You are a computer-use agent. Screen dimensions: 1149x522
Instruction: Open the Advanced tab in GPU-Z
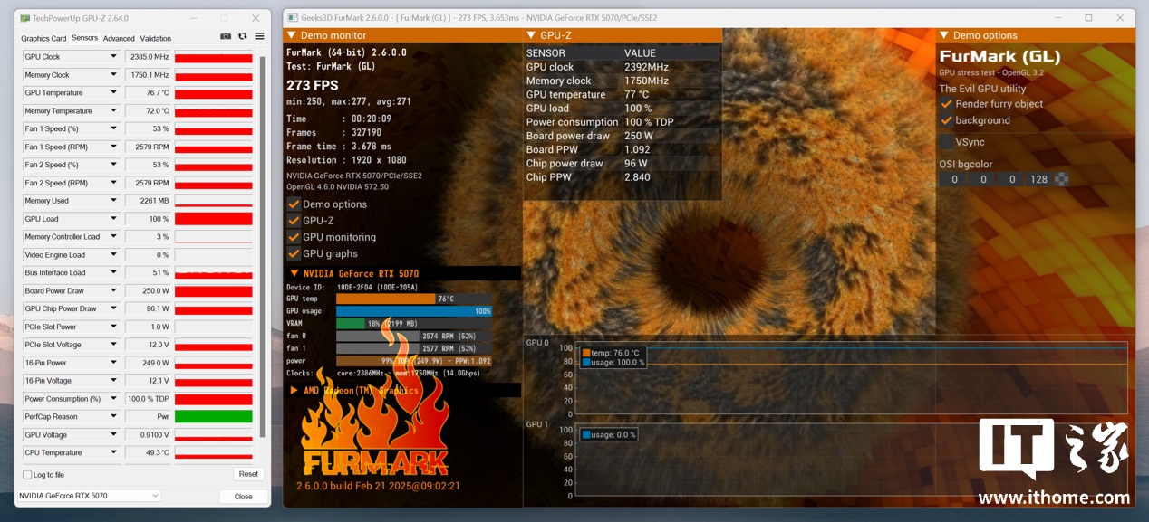click(x=119, y=38)
